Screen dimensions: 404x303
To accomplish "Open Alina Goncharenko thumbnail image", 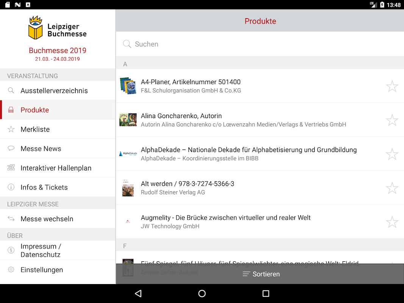I will 128,120.
